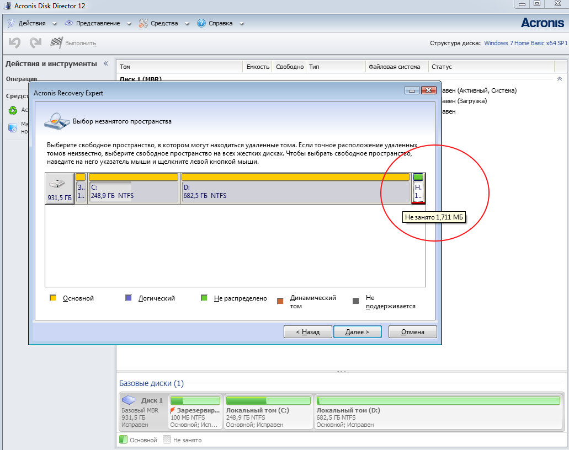Click the Отмена button
The height and width of the screenshot is (450, 569).
pyautogui.click(x=413, y=332)
